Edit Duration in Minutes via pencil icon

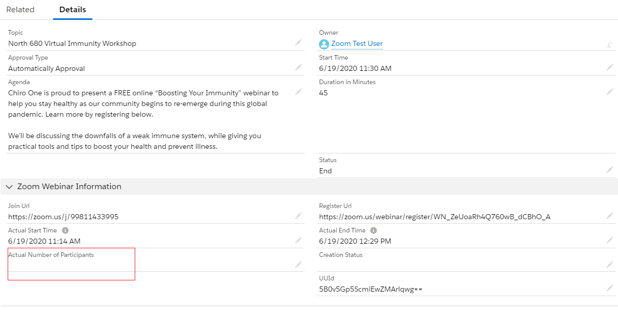click(609, 92)
